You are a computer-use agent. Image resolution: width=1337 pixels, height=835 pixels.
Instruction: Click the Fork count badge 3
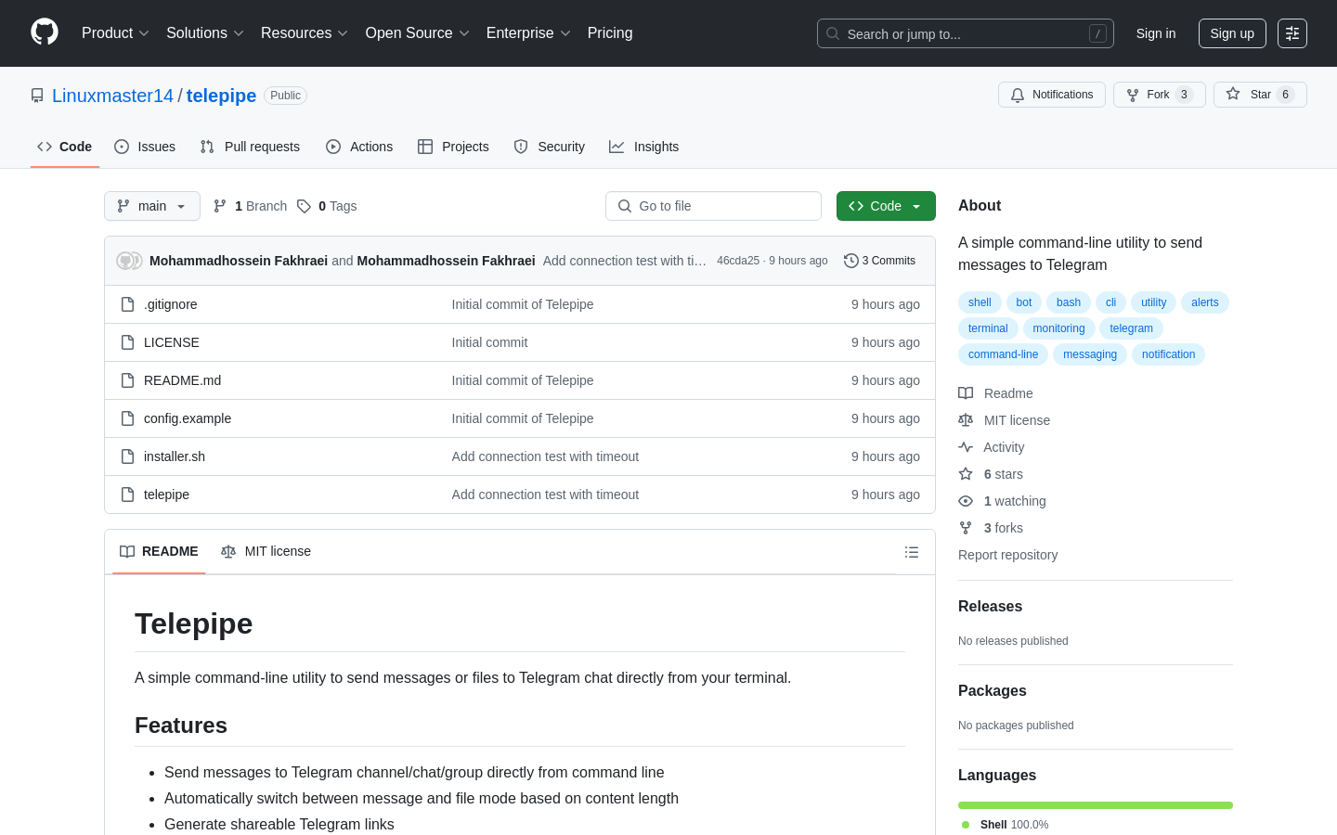tap(1184, 95)
